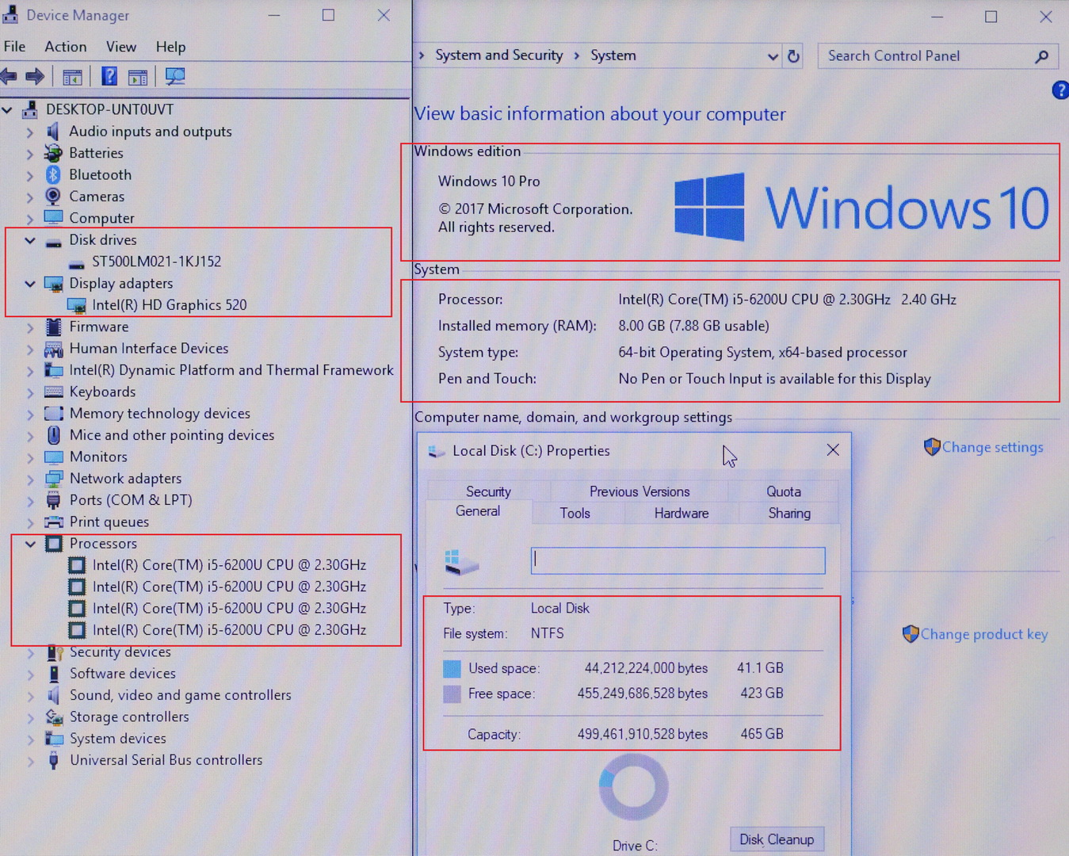Open the View menu in Device Manager

point(121,47)
